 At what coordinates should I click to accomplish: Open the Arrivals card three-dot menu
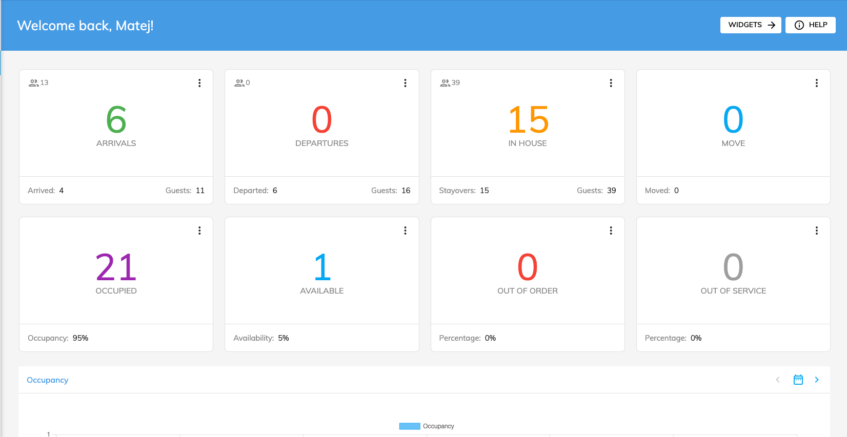199,83
